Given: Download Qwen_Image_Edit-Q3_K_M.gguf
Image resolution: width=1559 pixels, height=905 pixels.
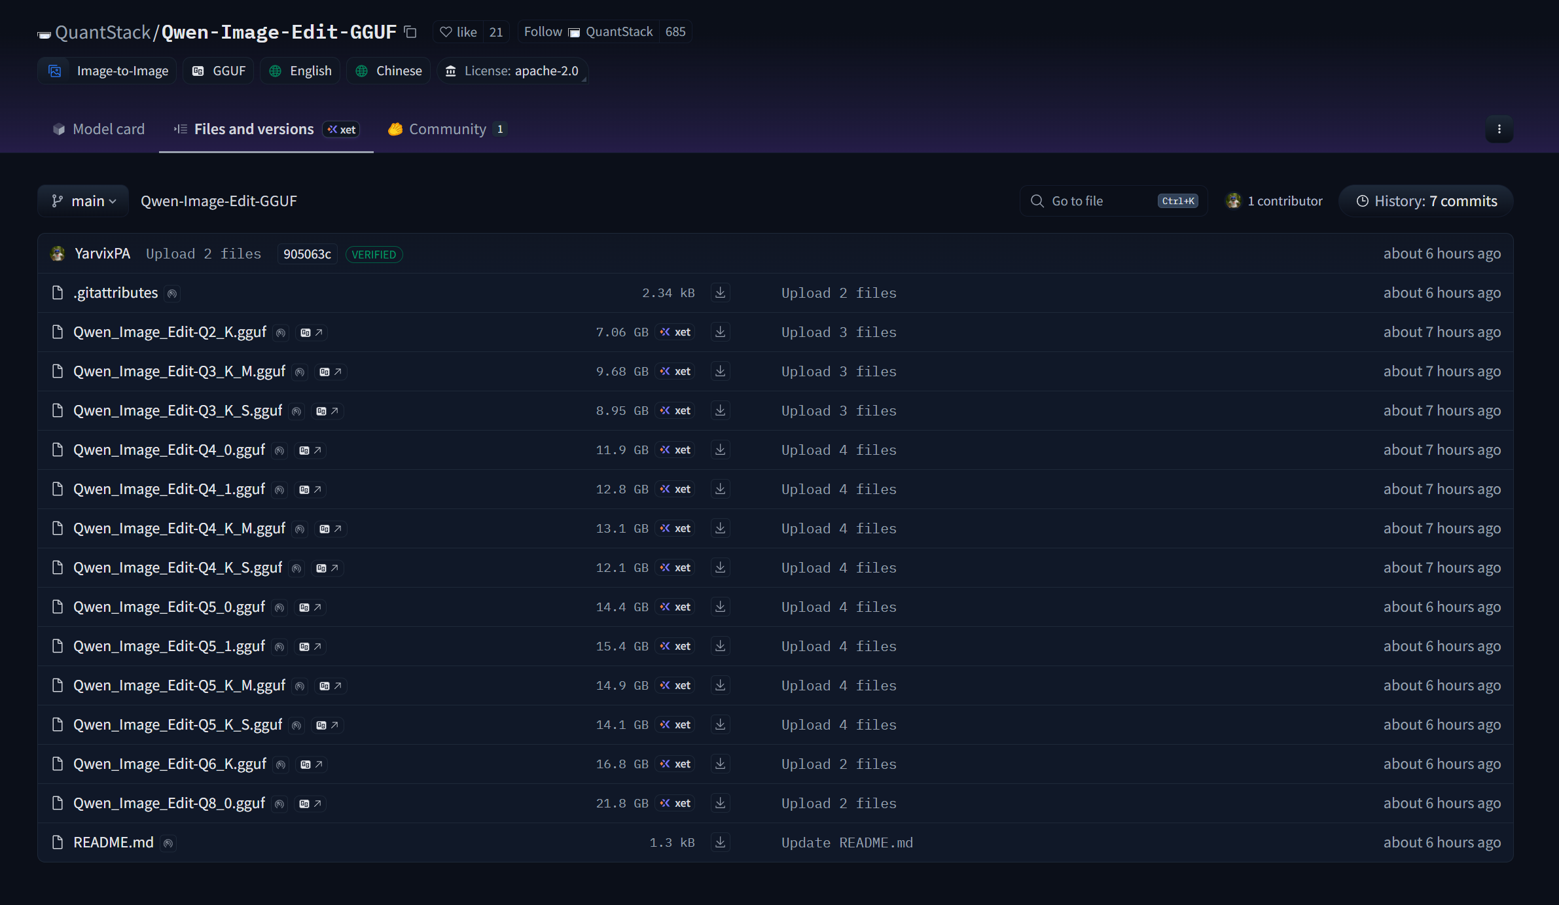Looking at the screenshot, I should click(x=721, y=371).
